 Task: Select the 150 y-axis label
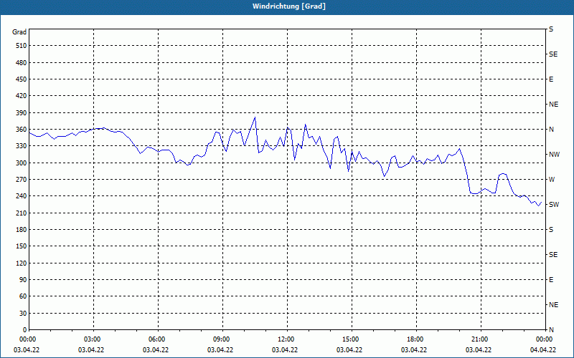(22, 246)
